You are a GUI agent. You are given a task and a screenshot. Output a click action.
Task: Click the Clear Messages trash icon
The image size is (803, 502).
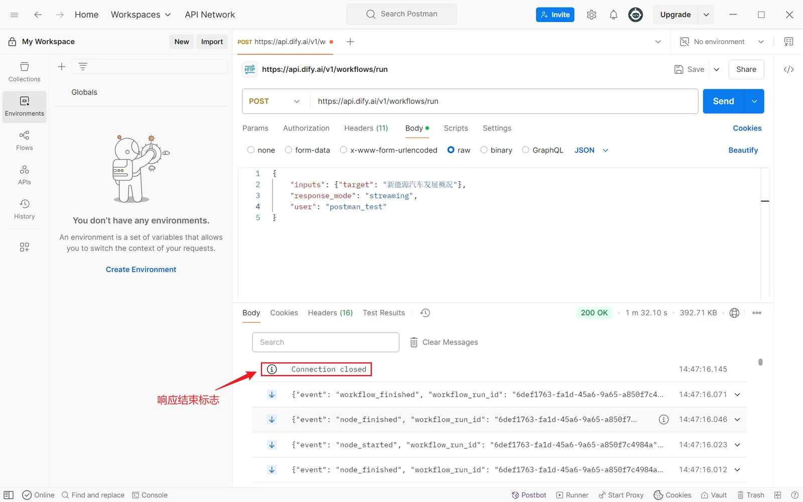pos(414,342)
